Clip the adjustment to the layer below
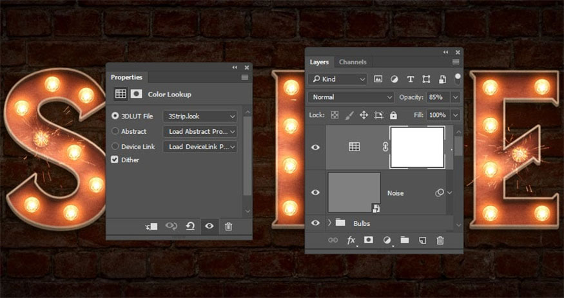This screenshot has width=564, height=298. (151, 227)
